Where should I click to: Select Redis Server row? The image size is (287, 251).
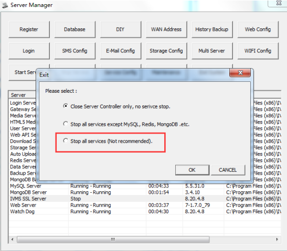click(23, 160)
